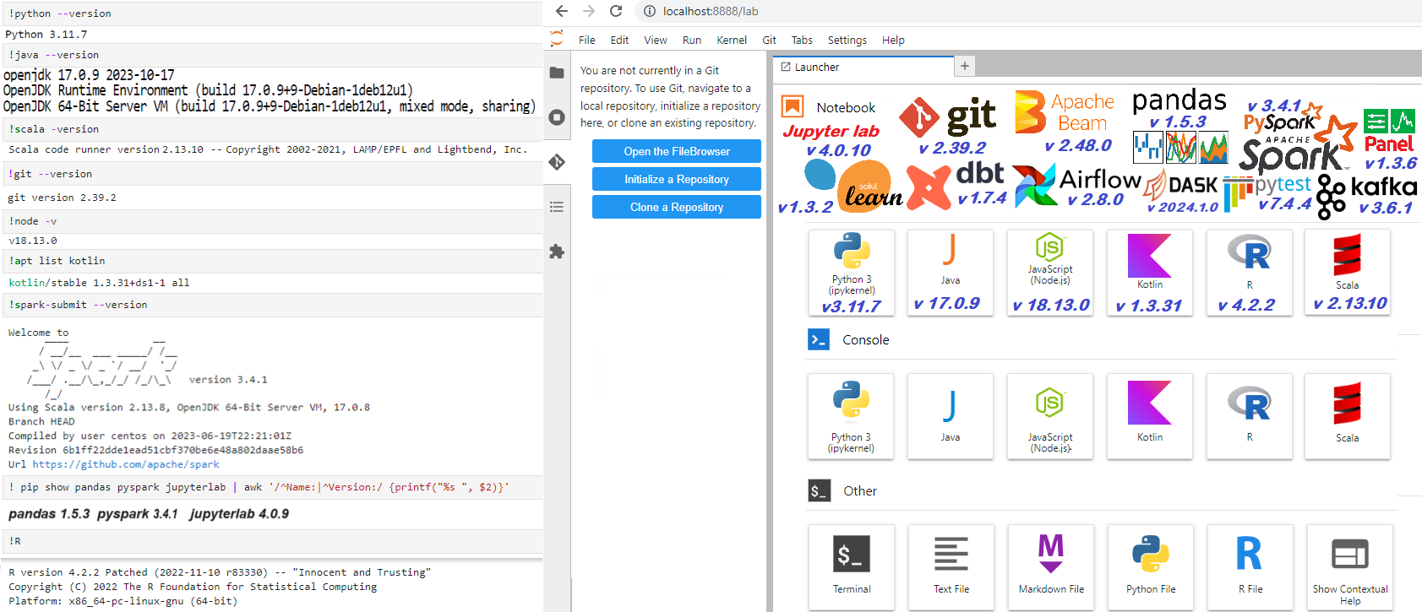Screen dimensions: 1422x612
Task: Open the Extension Manager puzzle icon
Action: [557, 252]
